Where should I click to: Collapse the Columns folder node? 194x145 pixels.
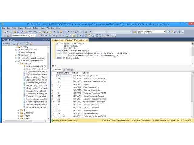click(x=19, y=63)
